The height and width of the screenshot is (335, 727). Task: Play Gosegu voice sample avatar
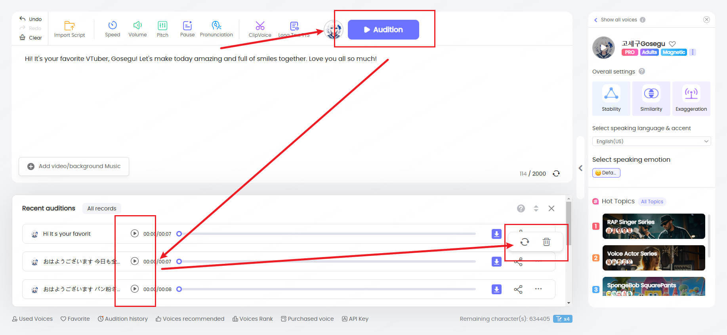point(603,48)
